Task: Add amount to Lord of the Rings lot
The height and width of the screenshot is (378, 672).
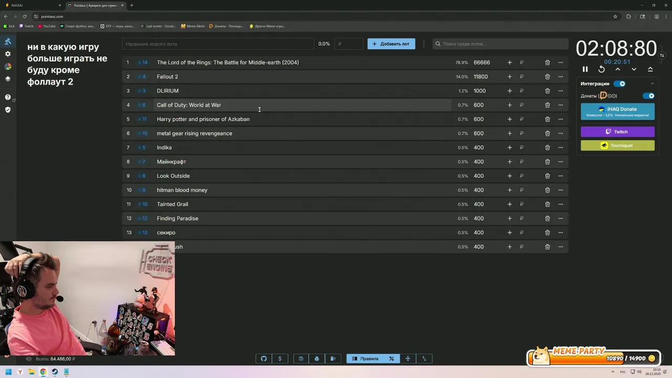Action: click(509, 62)
